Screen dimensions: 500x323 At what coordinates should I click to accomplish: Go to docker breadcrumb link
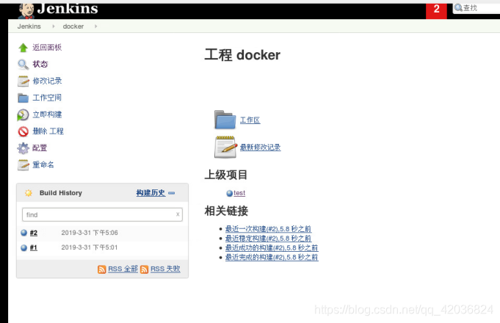click(x=73, y=26)
